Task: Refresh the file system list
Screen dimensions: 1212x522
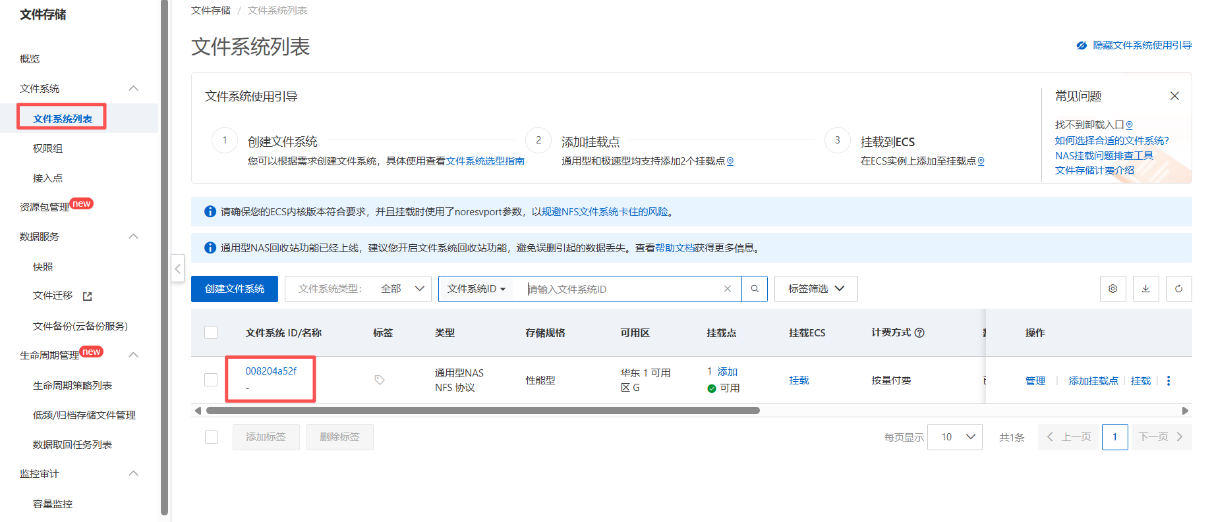Action: [1179, 289]
